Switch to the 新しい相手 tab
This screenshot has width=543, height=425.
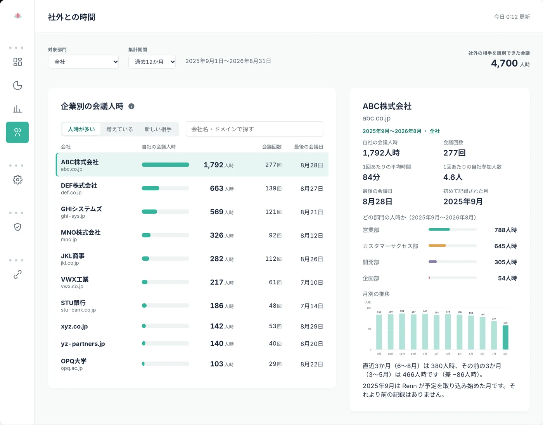(x=158, y=129)
